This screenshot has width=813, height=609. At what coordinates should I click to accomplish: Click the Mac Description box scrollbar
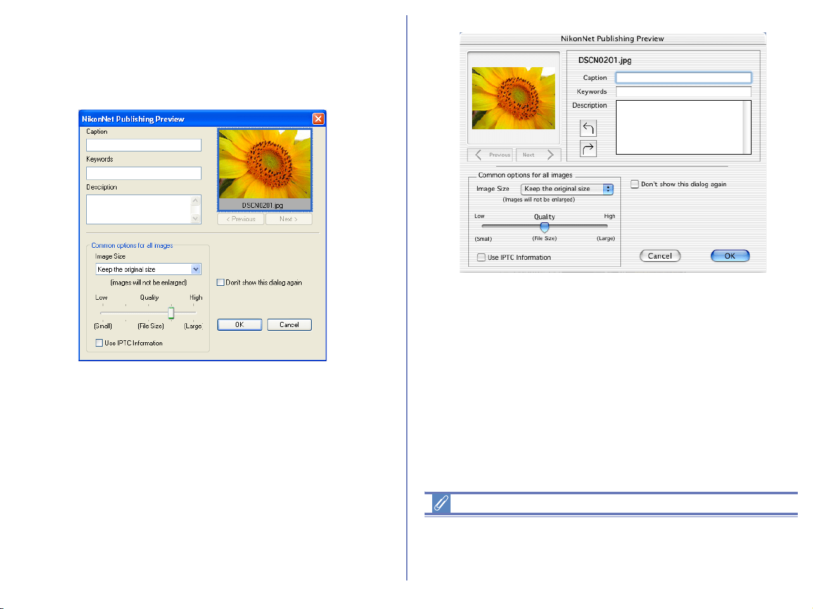click(x=748, y=127)
